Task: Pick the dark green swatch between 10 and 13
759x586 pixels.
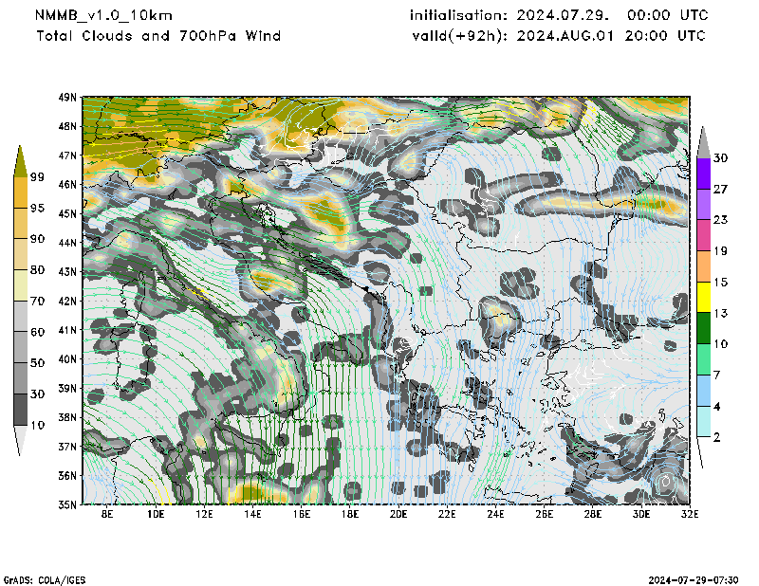Action: pos(702,328)
